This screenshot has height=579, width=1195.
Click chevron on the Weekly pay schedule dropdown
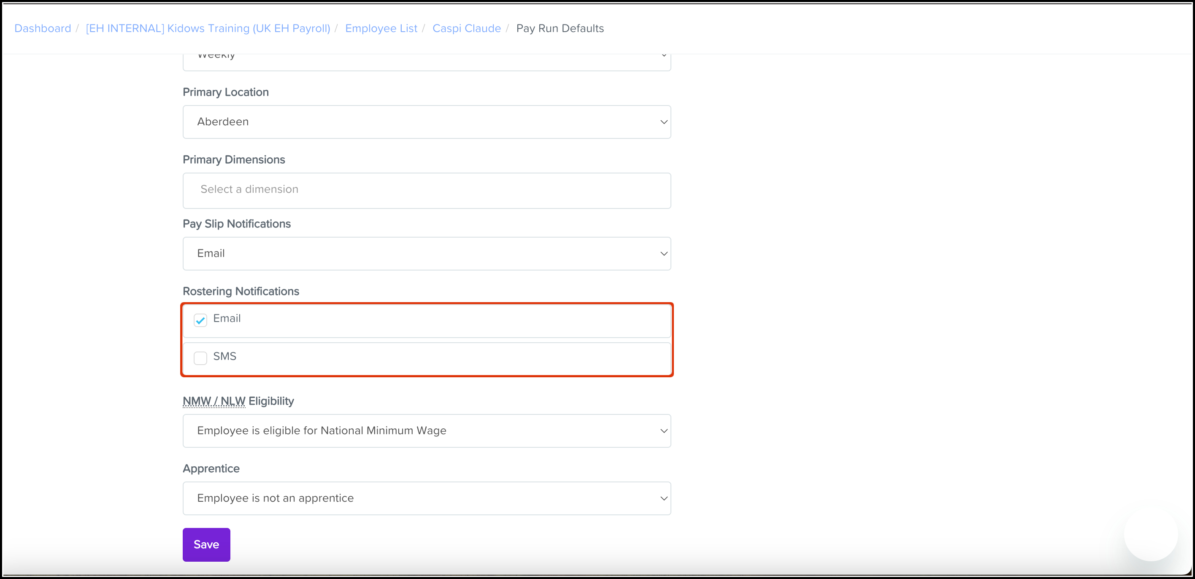(663, 56)
